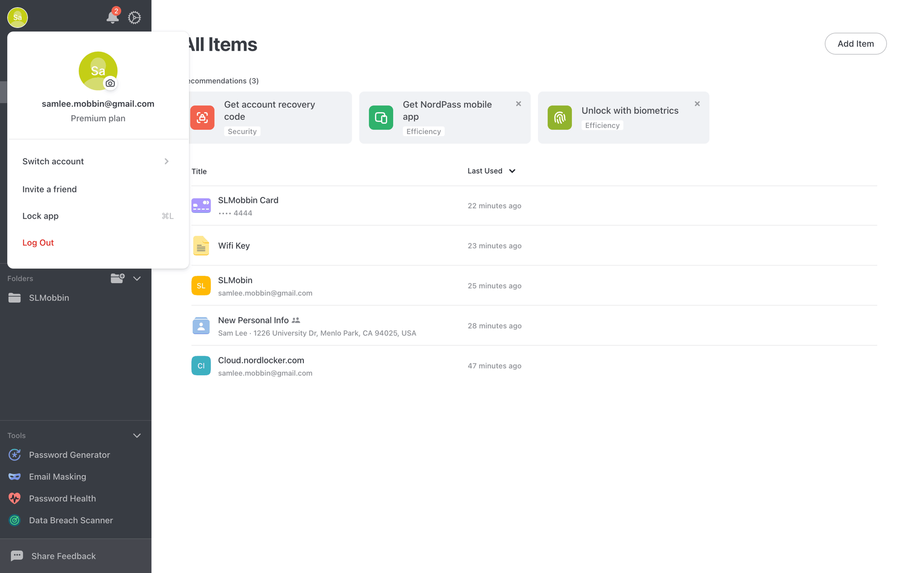Click the 22 minutes ago timestamp
The width and height of the screenshot is (916, 573).
(494, 206)
